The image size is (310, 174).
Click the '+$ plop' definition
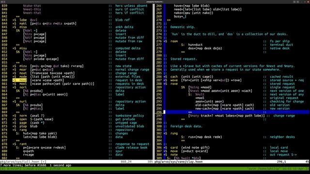(19, 126)
